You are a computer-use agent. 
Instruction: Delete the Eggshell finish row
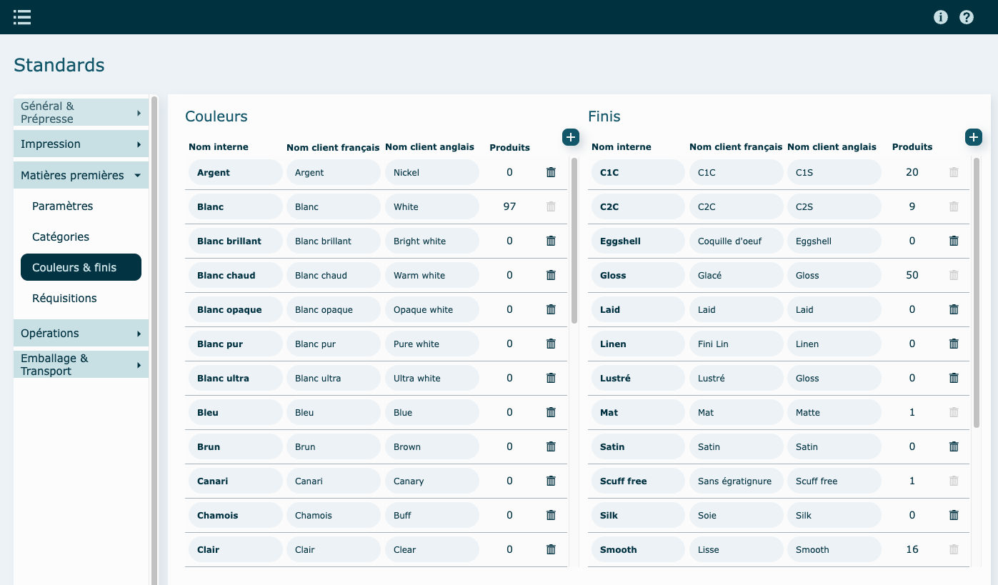(x=954, y=241)
